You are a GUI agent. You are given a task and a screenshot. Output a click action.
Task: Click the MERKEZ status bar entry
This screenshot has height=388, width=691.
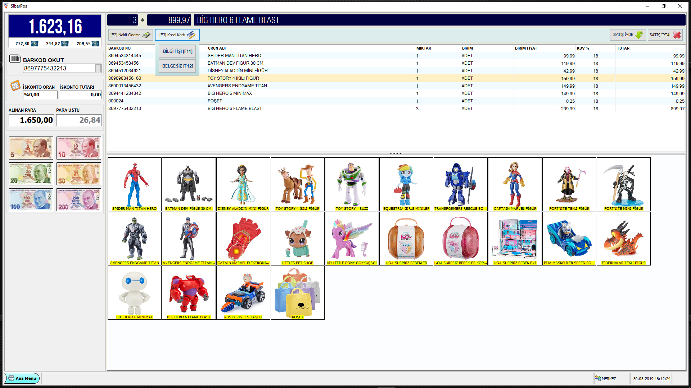[x=611, y=379]
